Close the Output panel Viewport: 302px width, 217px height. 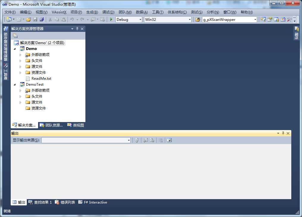pos(288,133)
